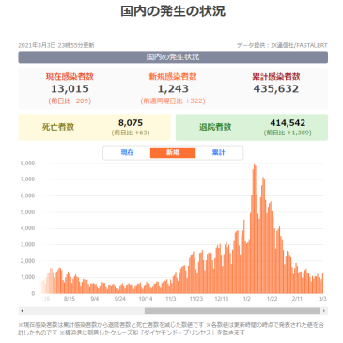Image resolution: width=343 pixels, height=343 pixels.
Task: Click the horizontal scrollbar thumb
Action: pos(232,311)
